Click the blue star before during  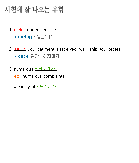pos(15,37)
